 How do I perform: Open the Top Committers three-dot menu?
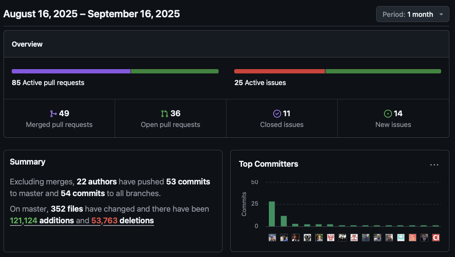pos(434,165)
